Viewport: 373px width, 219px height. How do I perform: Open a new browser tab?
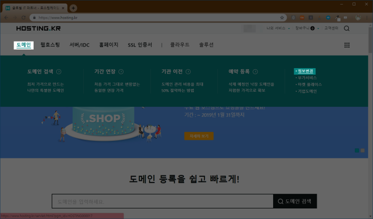73,8
